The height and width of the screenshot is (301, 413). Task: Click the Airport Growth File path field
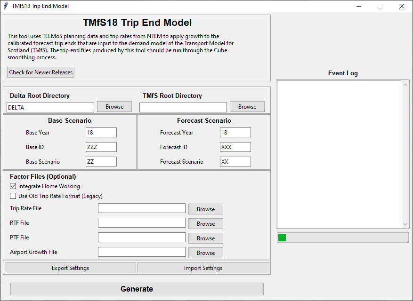142,252
